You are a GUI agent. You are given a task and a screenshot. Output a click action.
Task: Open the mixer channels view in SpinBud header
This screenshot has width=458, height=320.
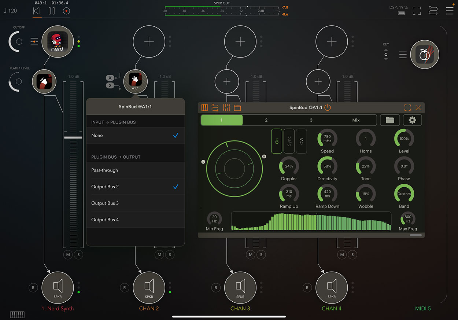point(204,107)
